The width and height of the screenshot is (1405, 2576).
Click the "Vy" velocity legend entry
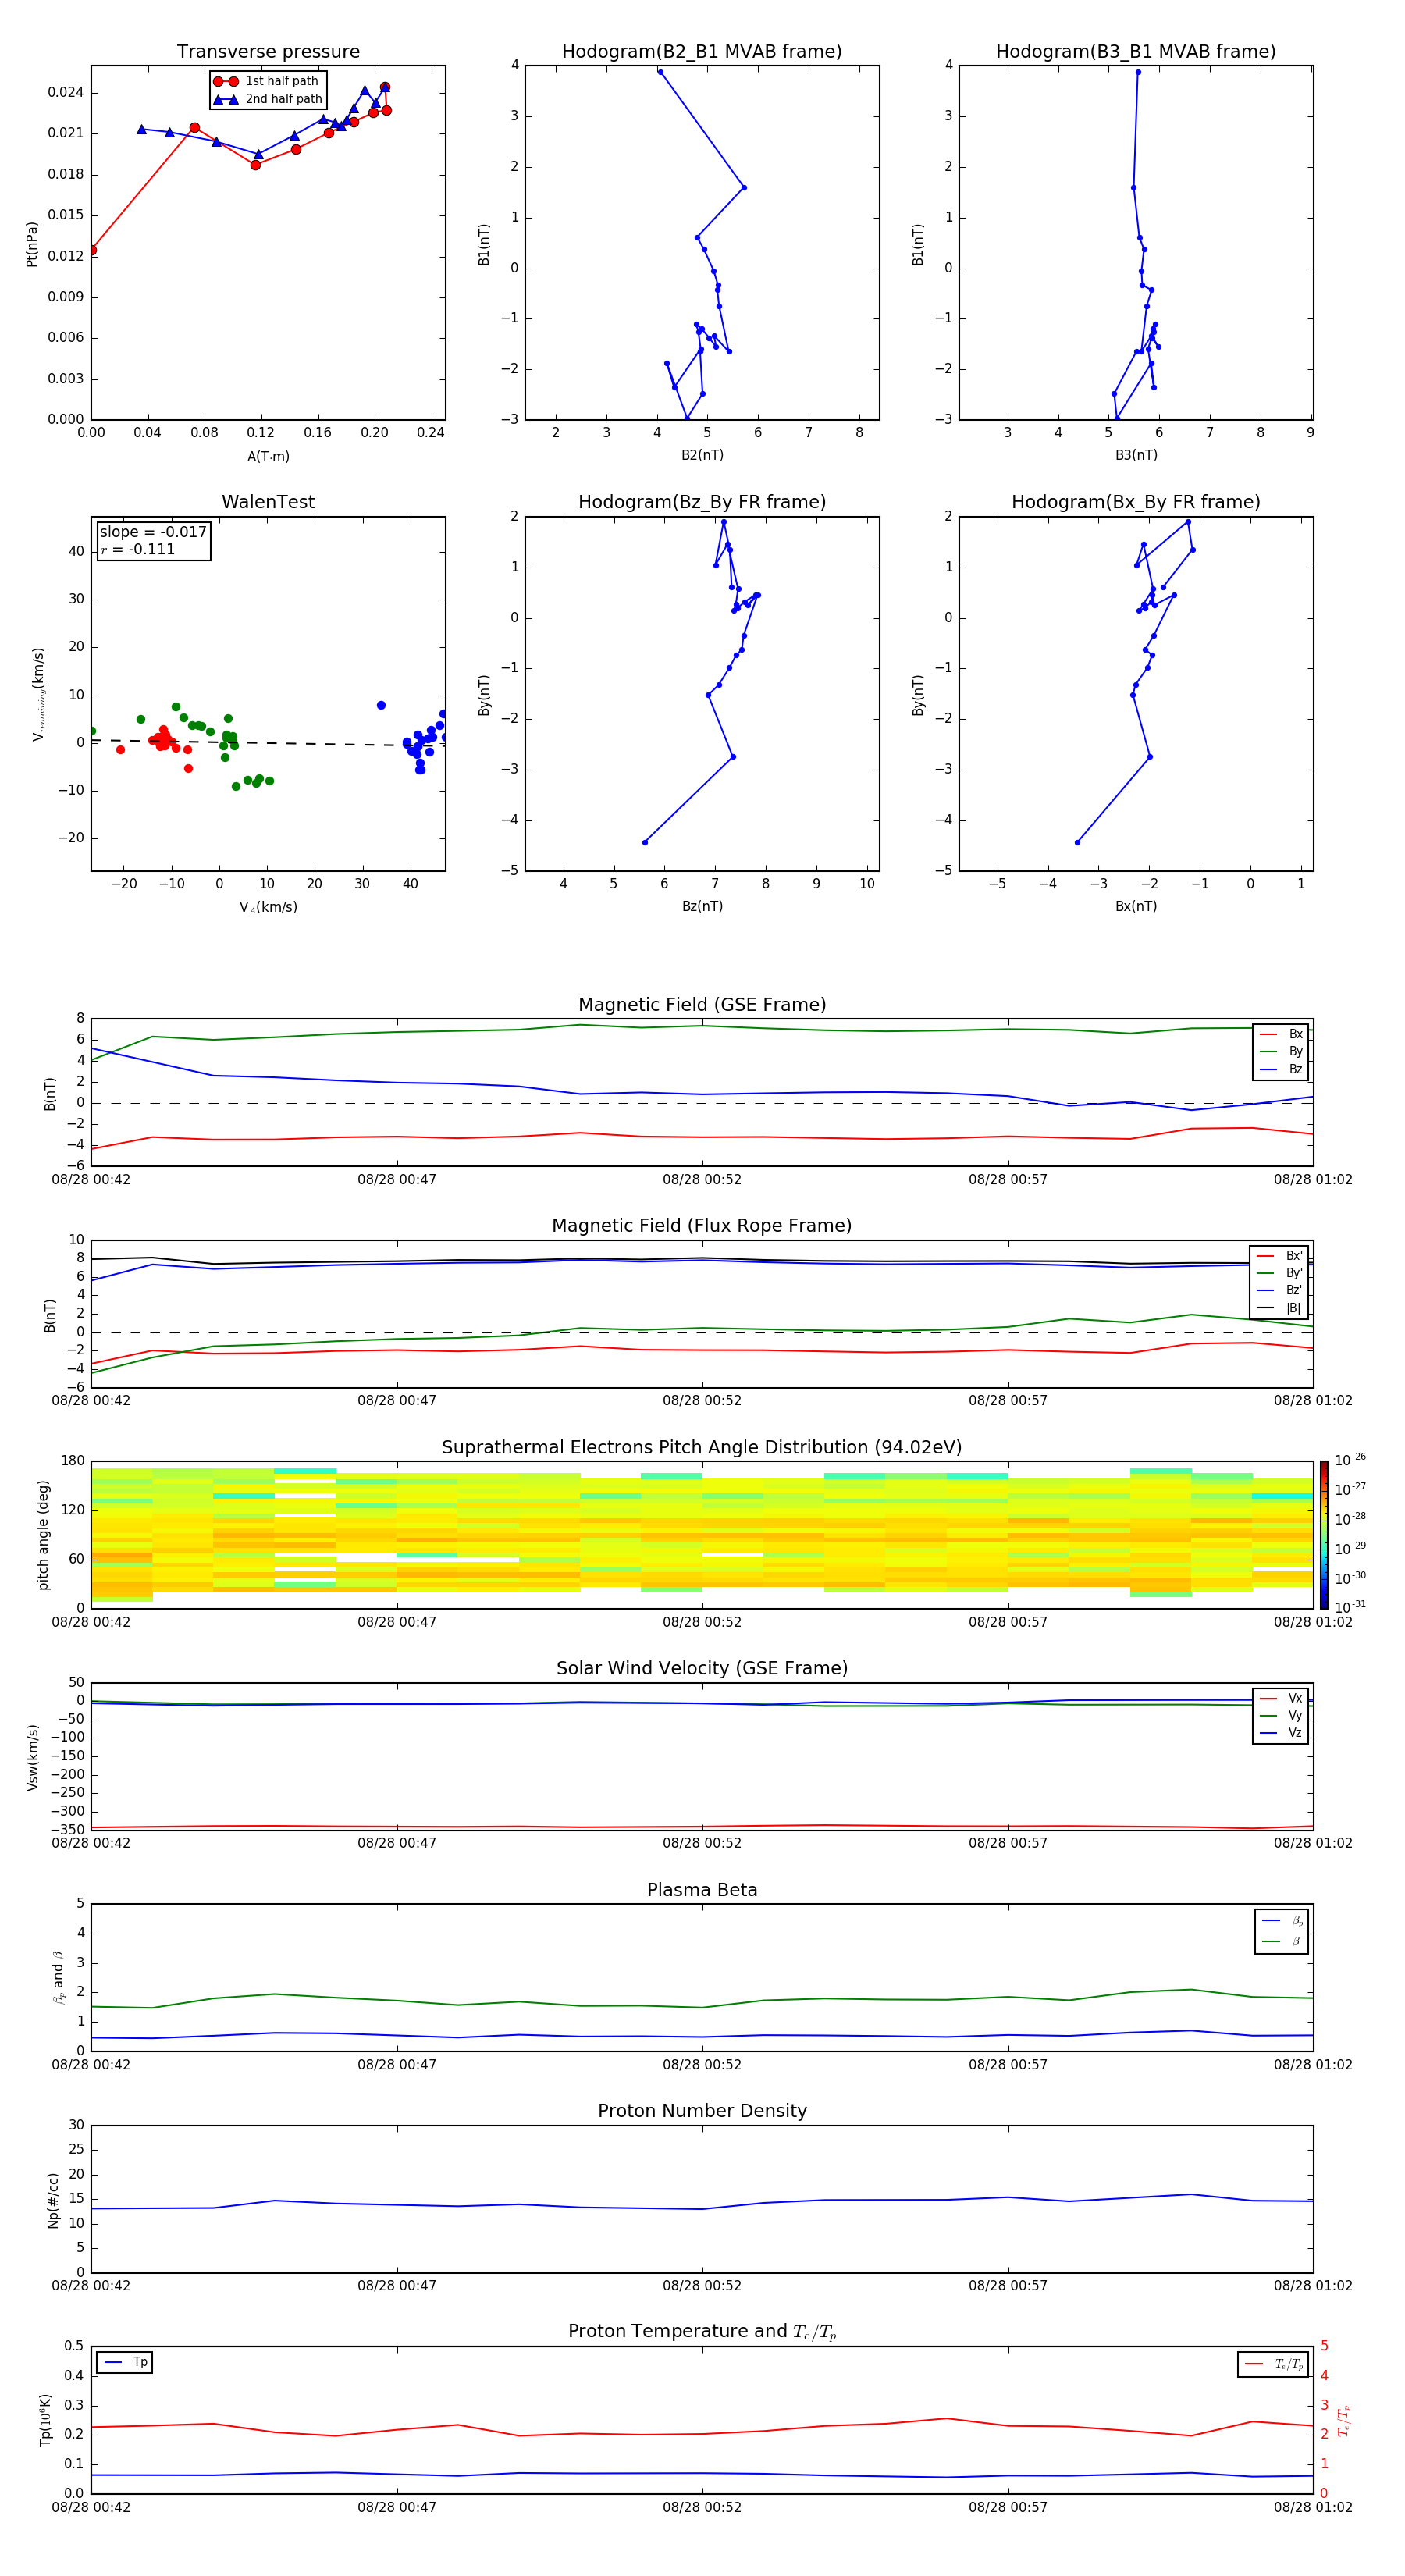click(1281, 1715)
